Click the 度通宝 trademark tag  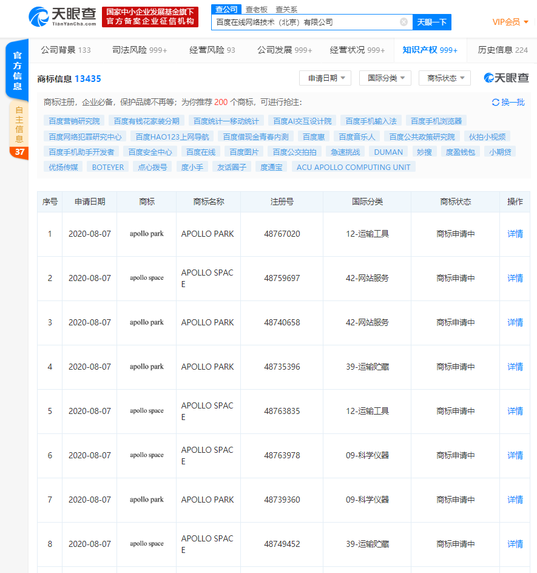point(271,167)
